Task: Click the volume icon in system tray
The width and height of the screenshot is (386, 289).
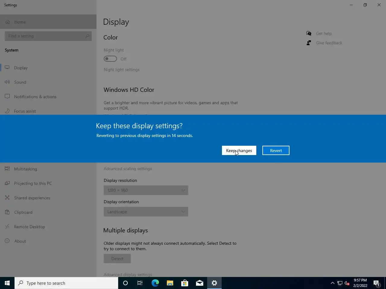Action: 347,283
